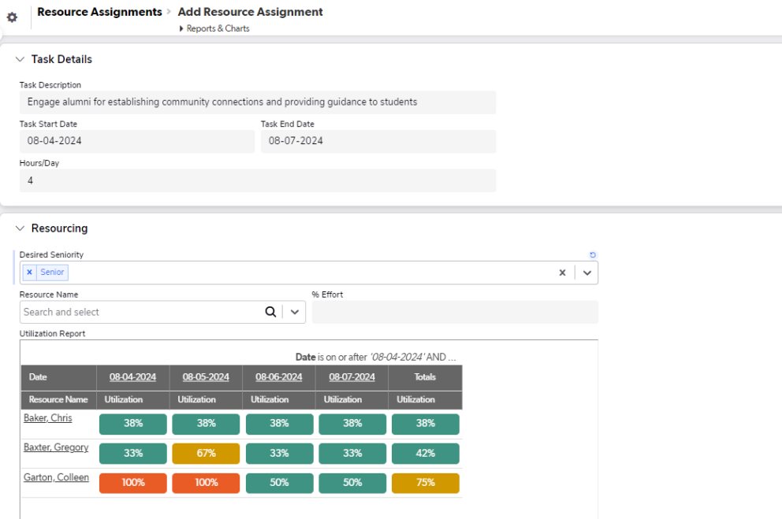
Task: Collapse the Resourcing section
Action: (20, 228)
